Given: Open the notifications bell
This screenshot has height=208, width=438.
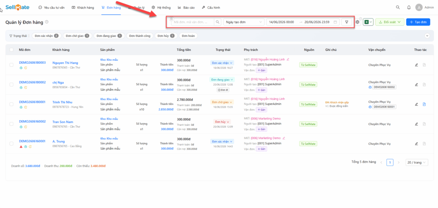Looking at the screenshot, I should click(x=409, y=8).
